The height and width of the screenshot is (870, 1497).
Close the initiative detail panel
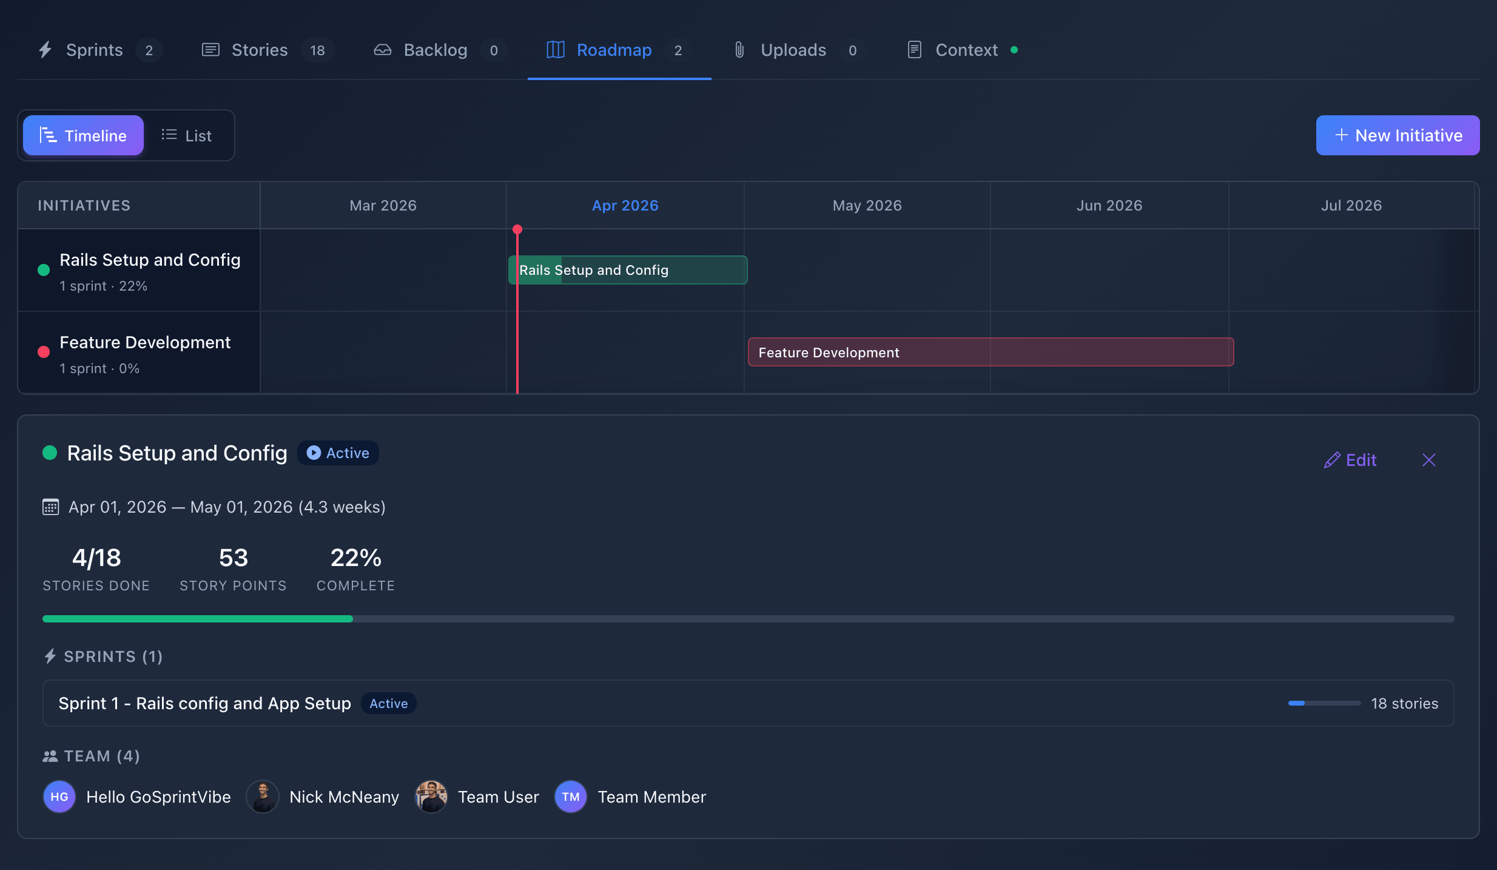1429,460
